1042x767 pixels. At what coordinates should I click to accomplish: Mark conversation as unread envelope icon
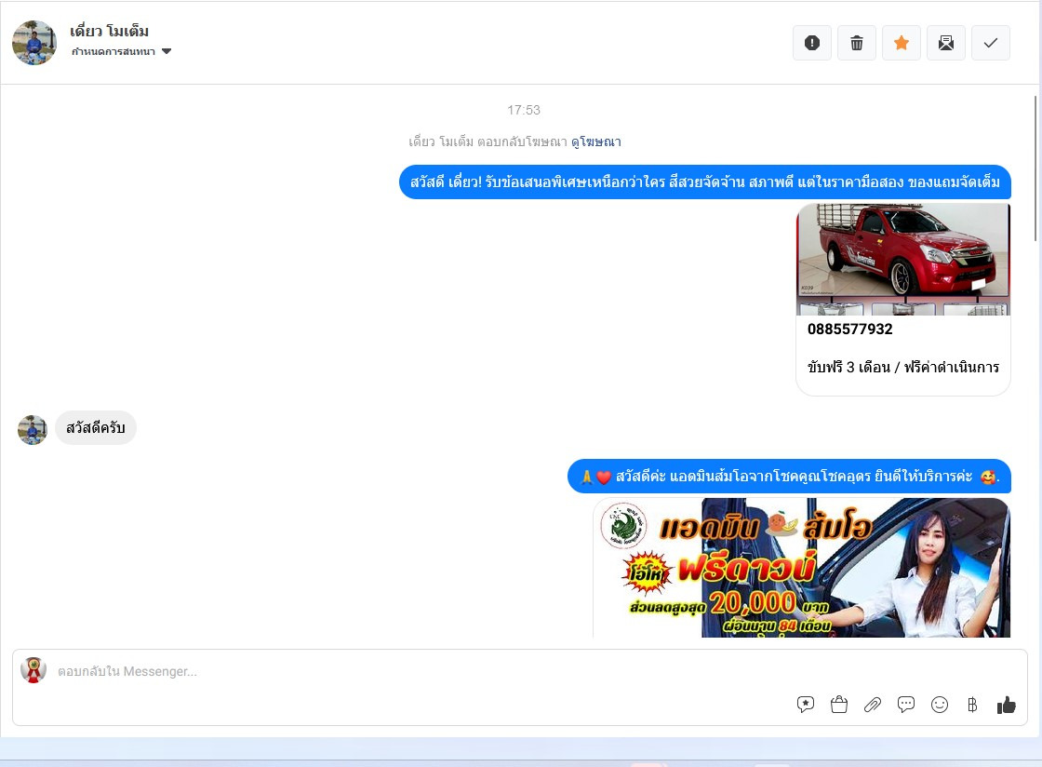tap(945, 43)
